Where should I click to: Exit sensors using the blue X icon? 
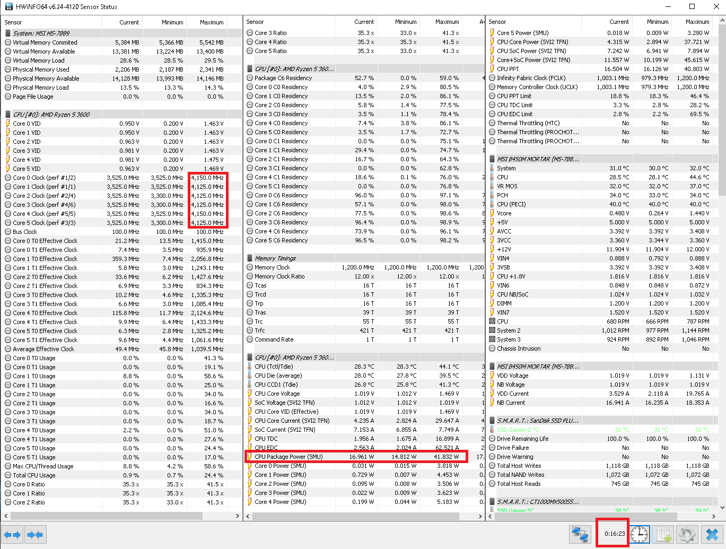point(712,535)
